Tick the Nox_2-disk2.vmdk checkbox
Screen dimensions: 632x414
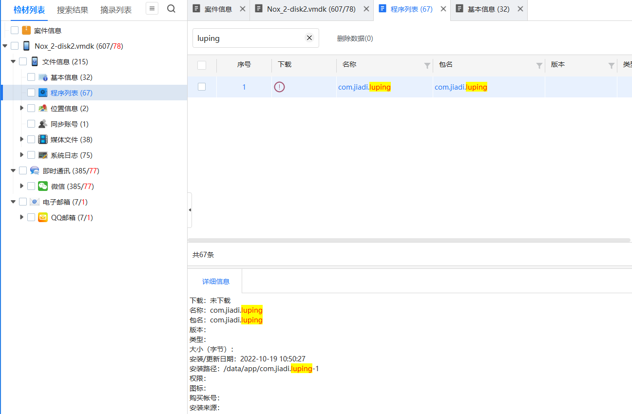[x=15, y=46]
